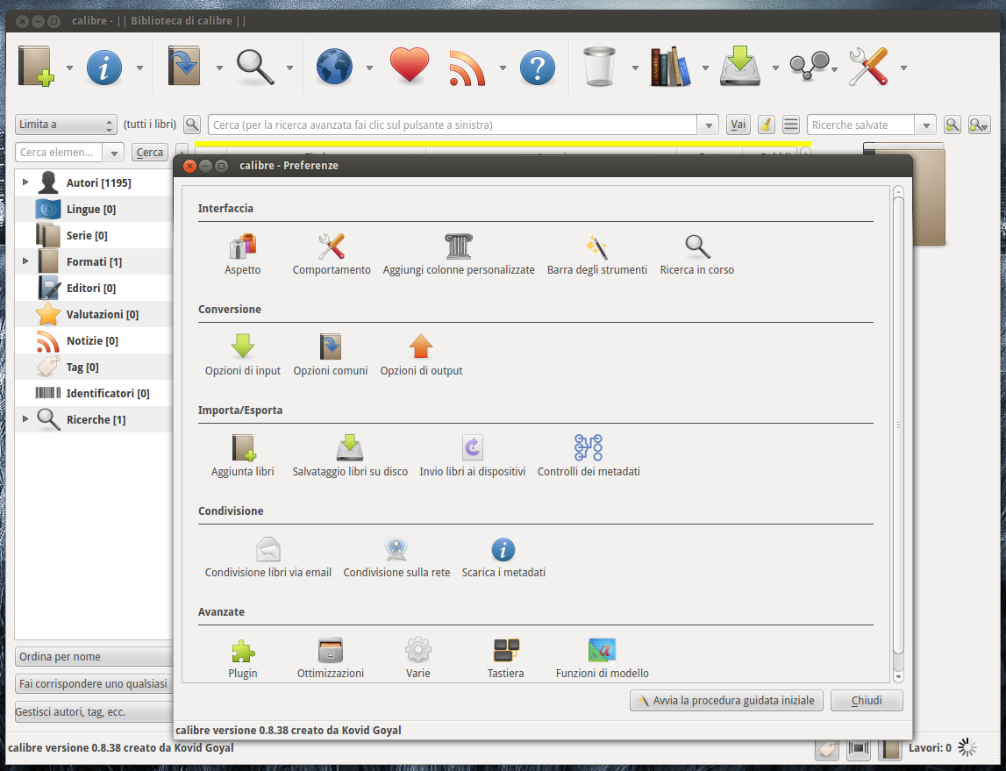Open Barra degli strumenti settings
1006x771 pixels.
(596, 254)
